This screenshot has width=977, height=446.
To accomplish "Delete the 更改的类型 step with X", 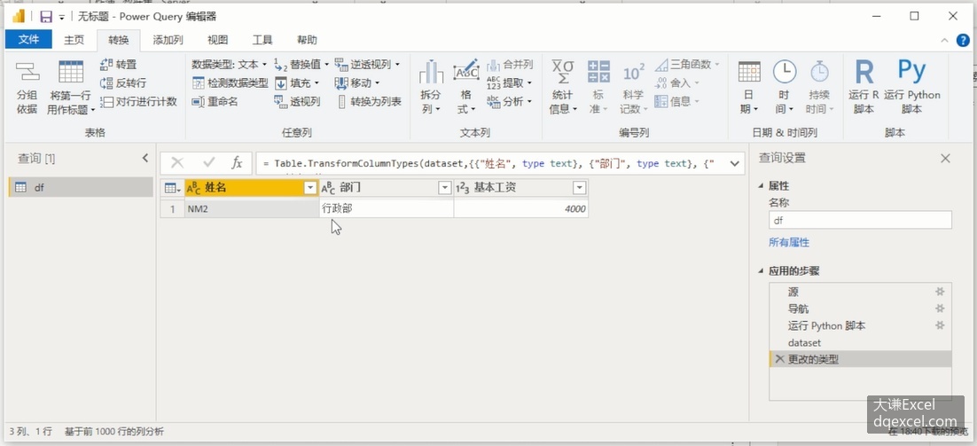I will [x=779, y=359].
